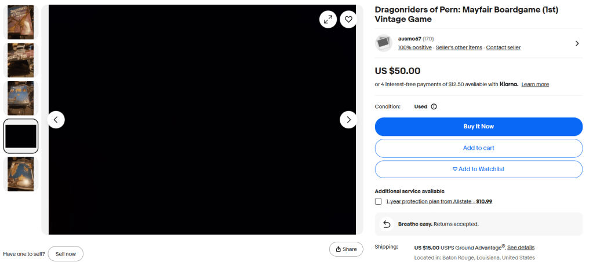This screenshot has width=593, height=262.
Task: Click the returns arrow icon
Action: coord(387,224)
